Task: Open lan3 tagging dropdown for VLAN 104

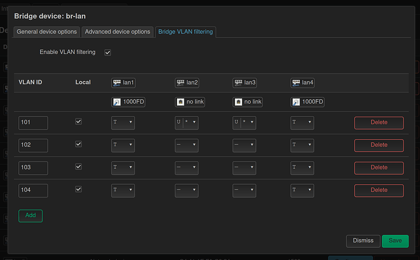Action: point(244,191)
